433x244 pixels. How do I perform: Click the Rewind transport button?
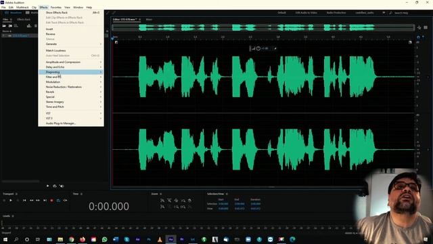31,201
